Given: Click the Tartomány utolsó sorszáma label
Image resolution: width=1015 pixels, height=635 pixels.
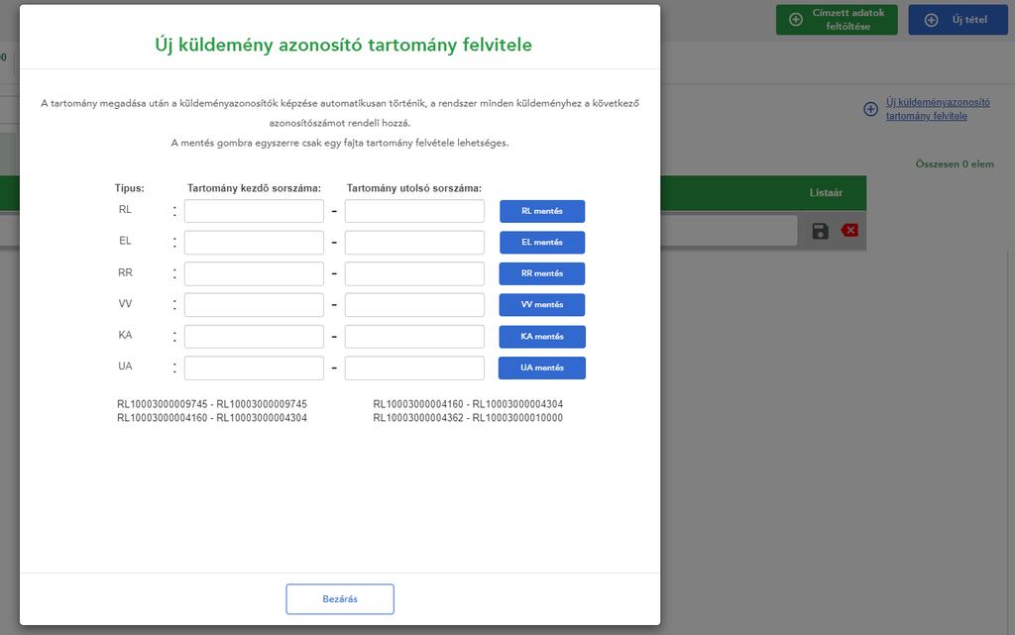Looking at the screenshot, I should [414, 188].
